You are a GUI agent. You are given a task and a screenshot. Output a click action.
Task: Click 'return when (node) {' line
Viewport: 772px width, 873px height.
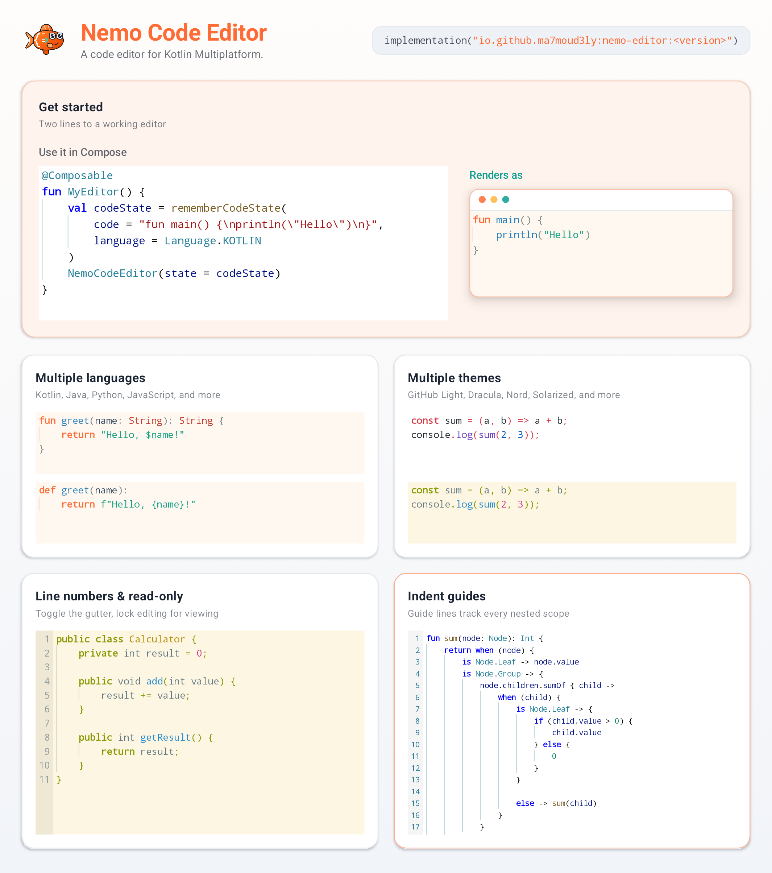[x=489, y=650]
